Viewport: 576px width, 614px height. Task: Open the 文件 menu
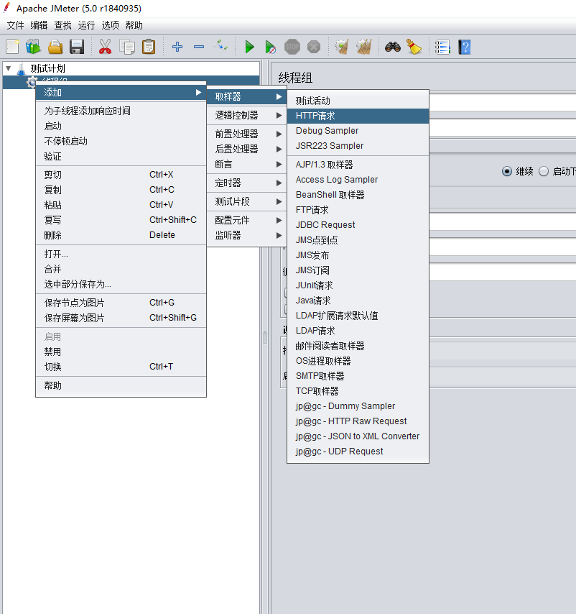(15, 25)
